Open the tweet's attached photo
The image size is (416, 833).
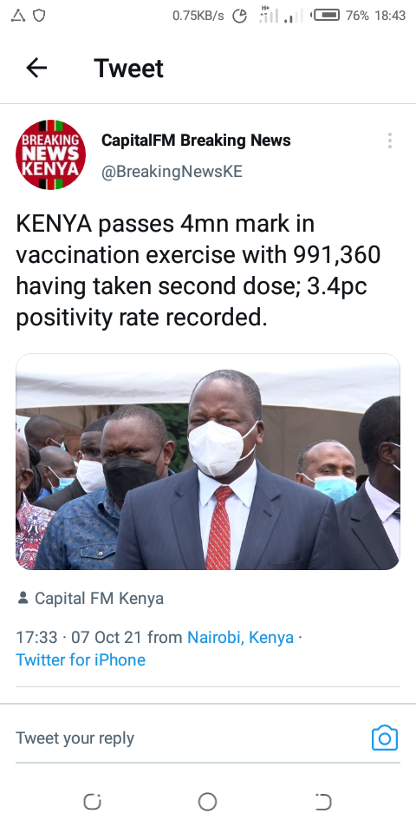208,462
